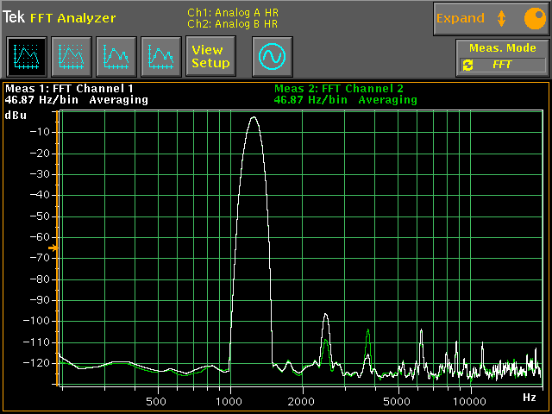Click the Ch2: Analog B HR text
The height and width of the screenshot is (414, 552).
(x=232, y=23)
